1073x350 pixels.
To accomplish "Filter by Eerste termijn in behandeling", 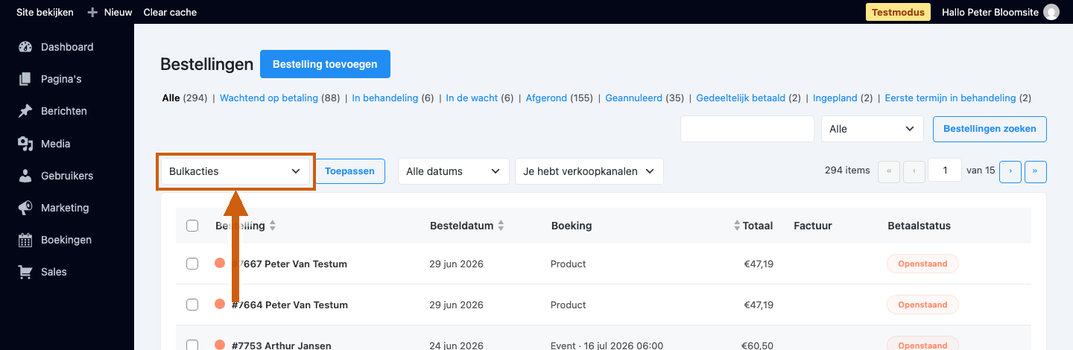I will [x=950, y=98].
